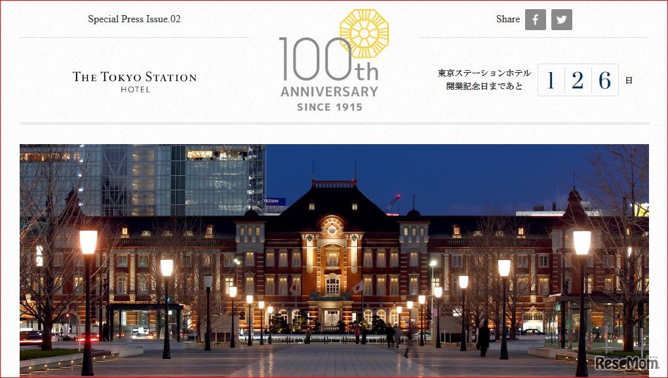The height and width of the screenshot is (378, 668).
Task: Open the Tokyo Station night photo
Action: point(334,259)
